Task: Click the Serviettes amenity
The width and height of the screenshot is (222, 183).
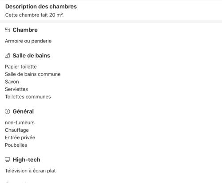Action: click(16, 89)
